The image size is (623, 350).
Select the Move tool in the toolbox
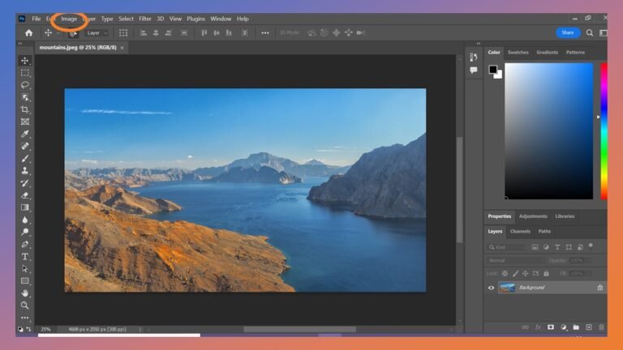pyautogui.click(x=24, y=61)
